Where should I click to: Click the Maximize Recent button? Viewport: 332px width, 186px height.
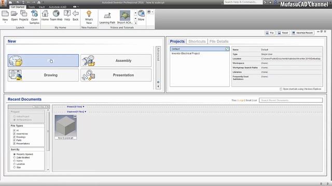[x=302, y=33]
